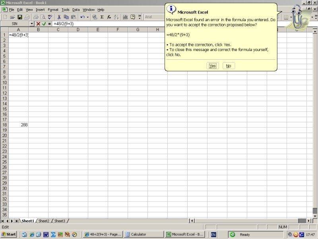Click in the formula bar text =48/2(9+3)
The image size is (318, 239).
[x=64, y=24]
